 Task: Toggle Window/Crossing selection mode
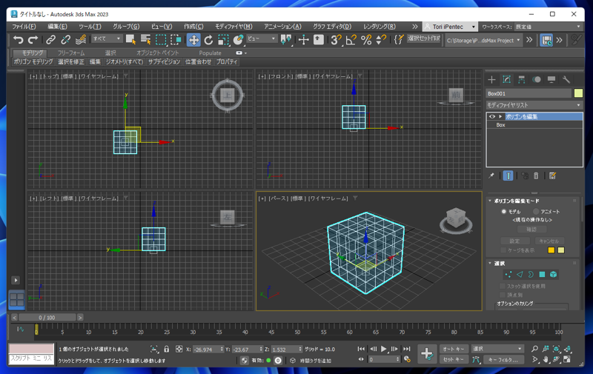pos(176,39)
